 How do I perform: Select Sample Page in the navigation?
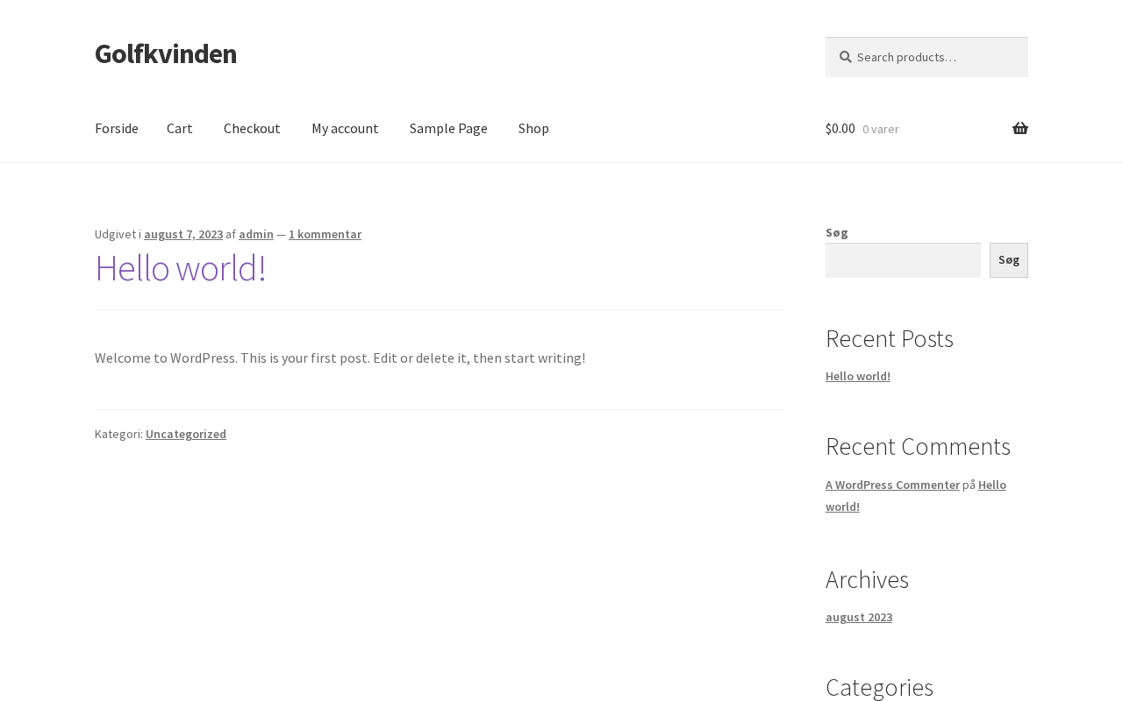click(x=448, y=129)
